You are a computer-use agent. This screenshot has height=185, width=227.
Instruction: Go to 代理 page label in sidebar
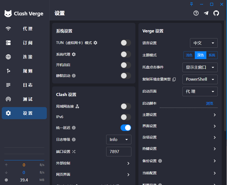[x=28, y=29]
